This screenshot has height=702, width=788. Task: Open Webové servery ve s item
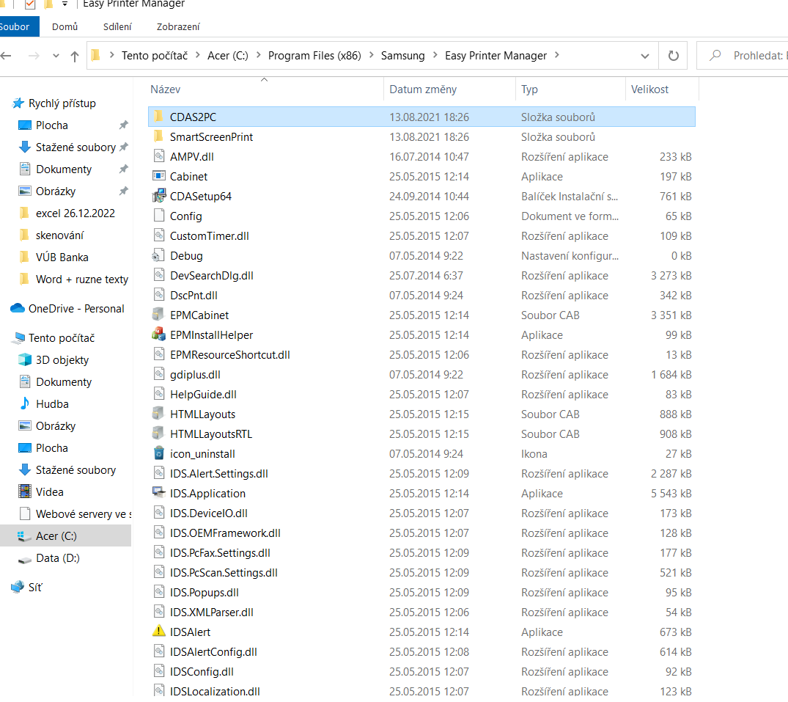click(84, 514)
